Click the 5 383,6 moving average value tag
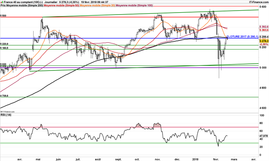The width and height of the screenshot is (269, 161). (264, 30)
